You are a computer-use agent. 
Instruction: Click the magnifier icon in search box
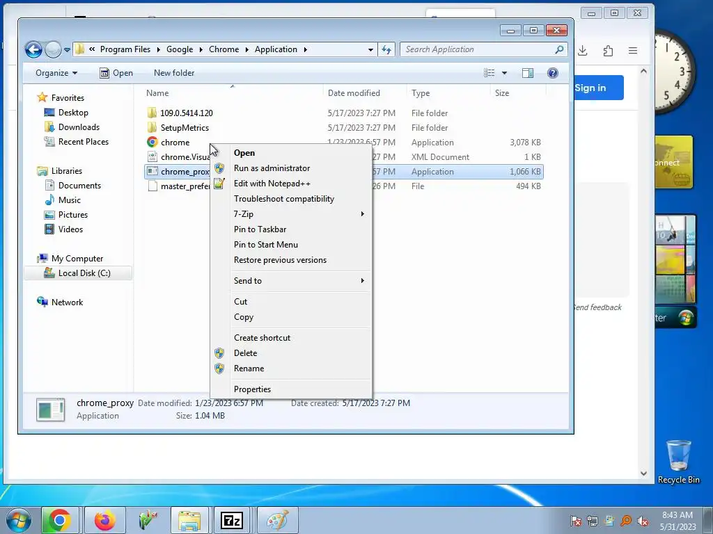559,49
